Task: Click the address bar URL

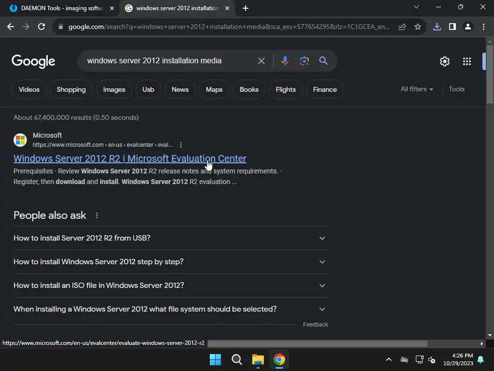Action: point(229,27)
